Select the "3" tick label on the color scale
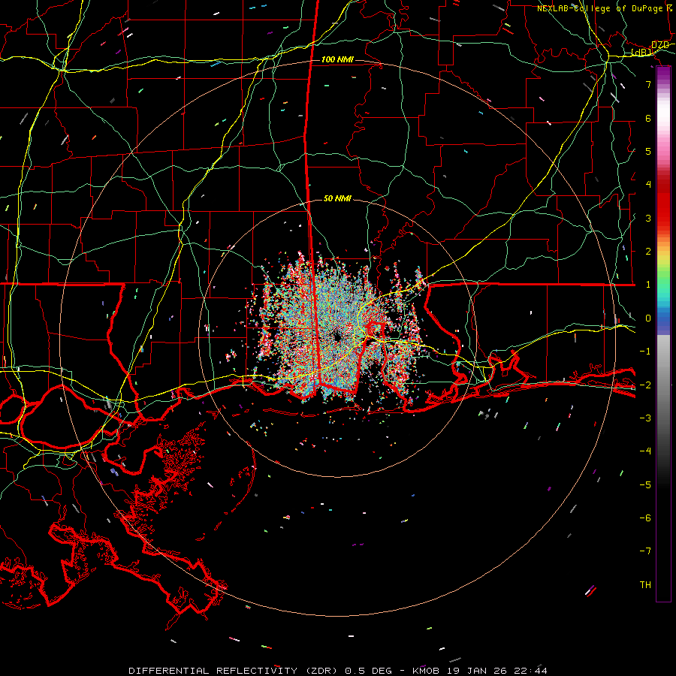Viewport: 676px width, 676px height. tap(648, 218)
